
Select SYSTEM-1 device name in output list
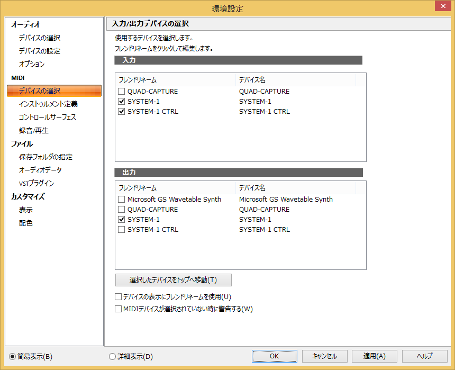coord(255,219)
